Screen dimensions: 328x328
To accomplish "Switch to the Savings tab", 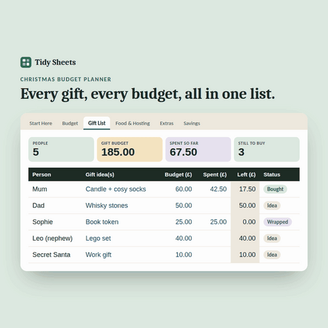I will click(192, 123).
